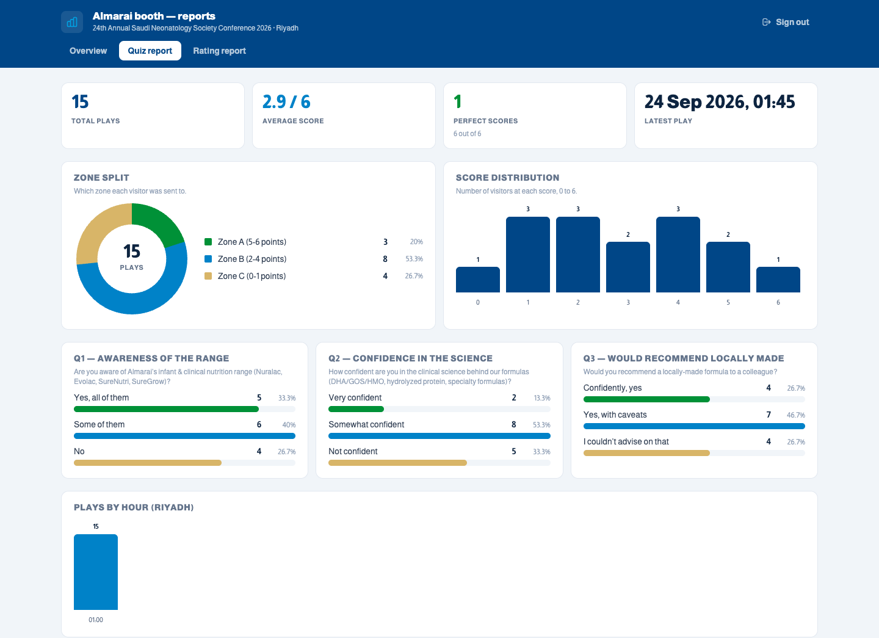Click the score distribution bar for score 0
This screenshot has width=879, height=638.
coord(478,280)
